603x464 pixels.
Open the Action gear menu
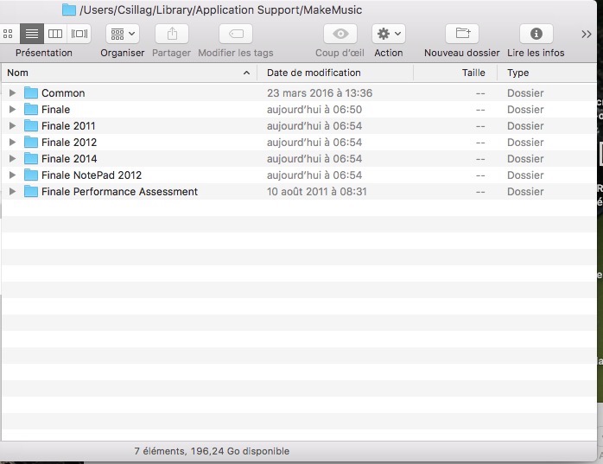pos(388,34)
